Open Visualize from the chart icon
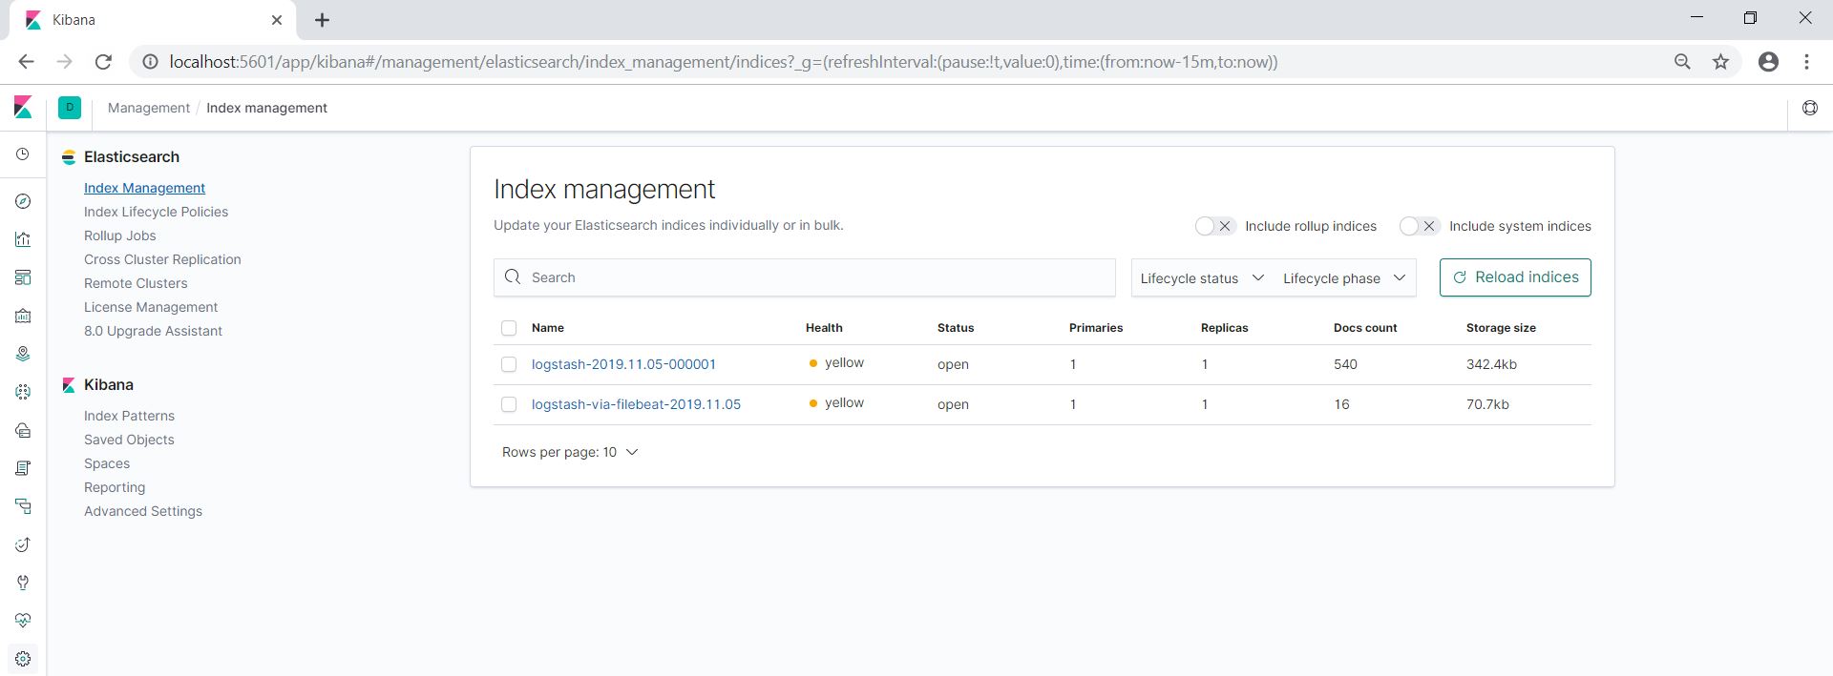The width and height of the screenshot is (1833, 676). [23, 239]
